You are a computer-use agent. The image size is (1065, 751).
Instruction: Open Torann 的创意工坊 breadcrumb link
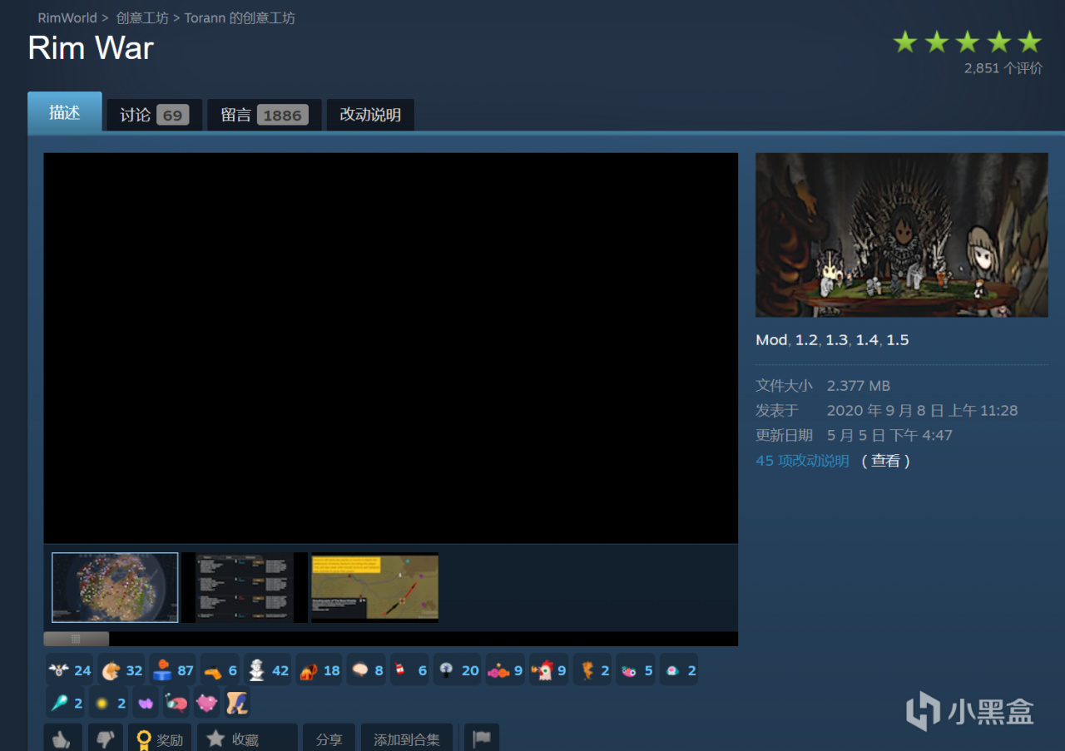[x=240, y=17]
